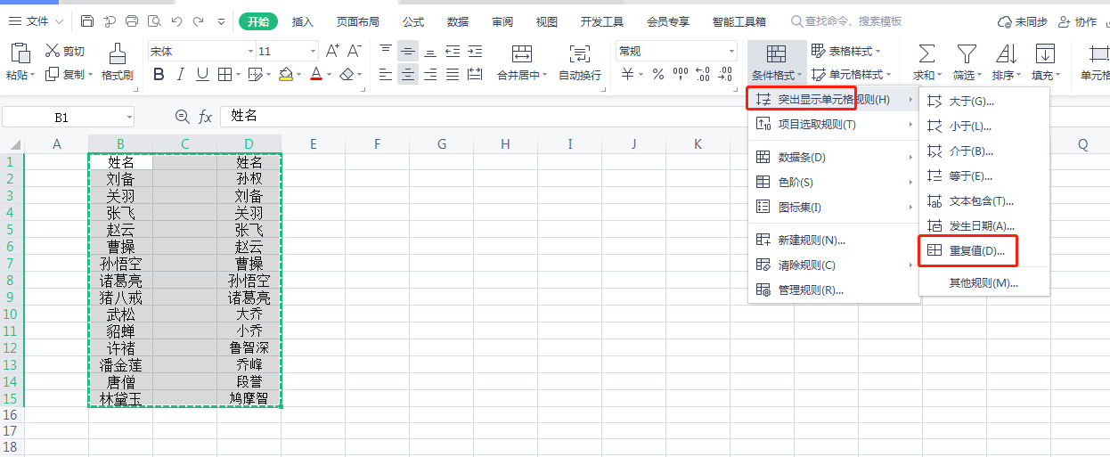The image size is (1110, 457).
Task: Click the fx insert function icon
Action: [x=205, y=116]
